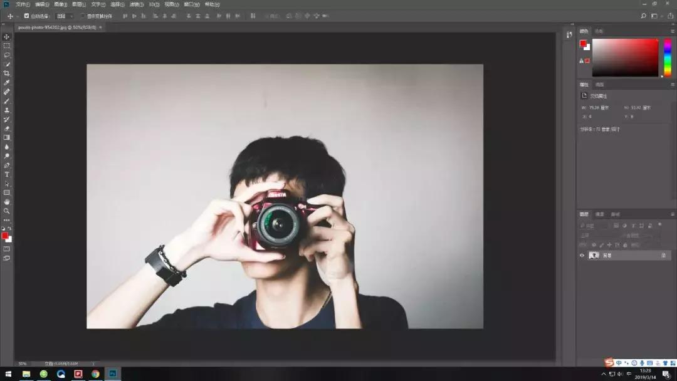
Task: Open the Layer menu
Action: pos(79,4)
